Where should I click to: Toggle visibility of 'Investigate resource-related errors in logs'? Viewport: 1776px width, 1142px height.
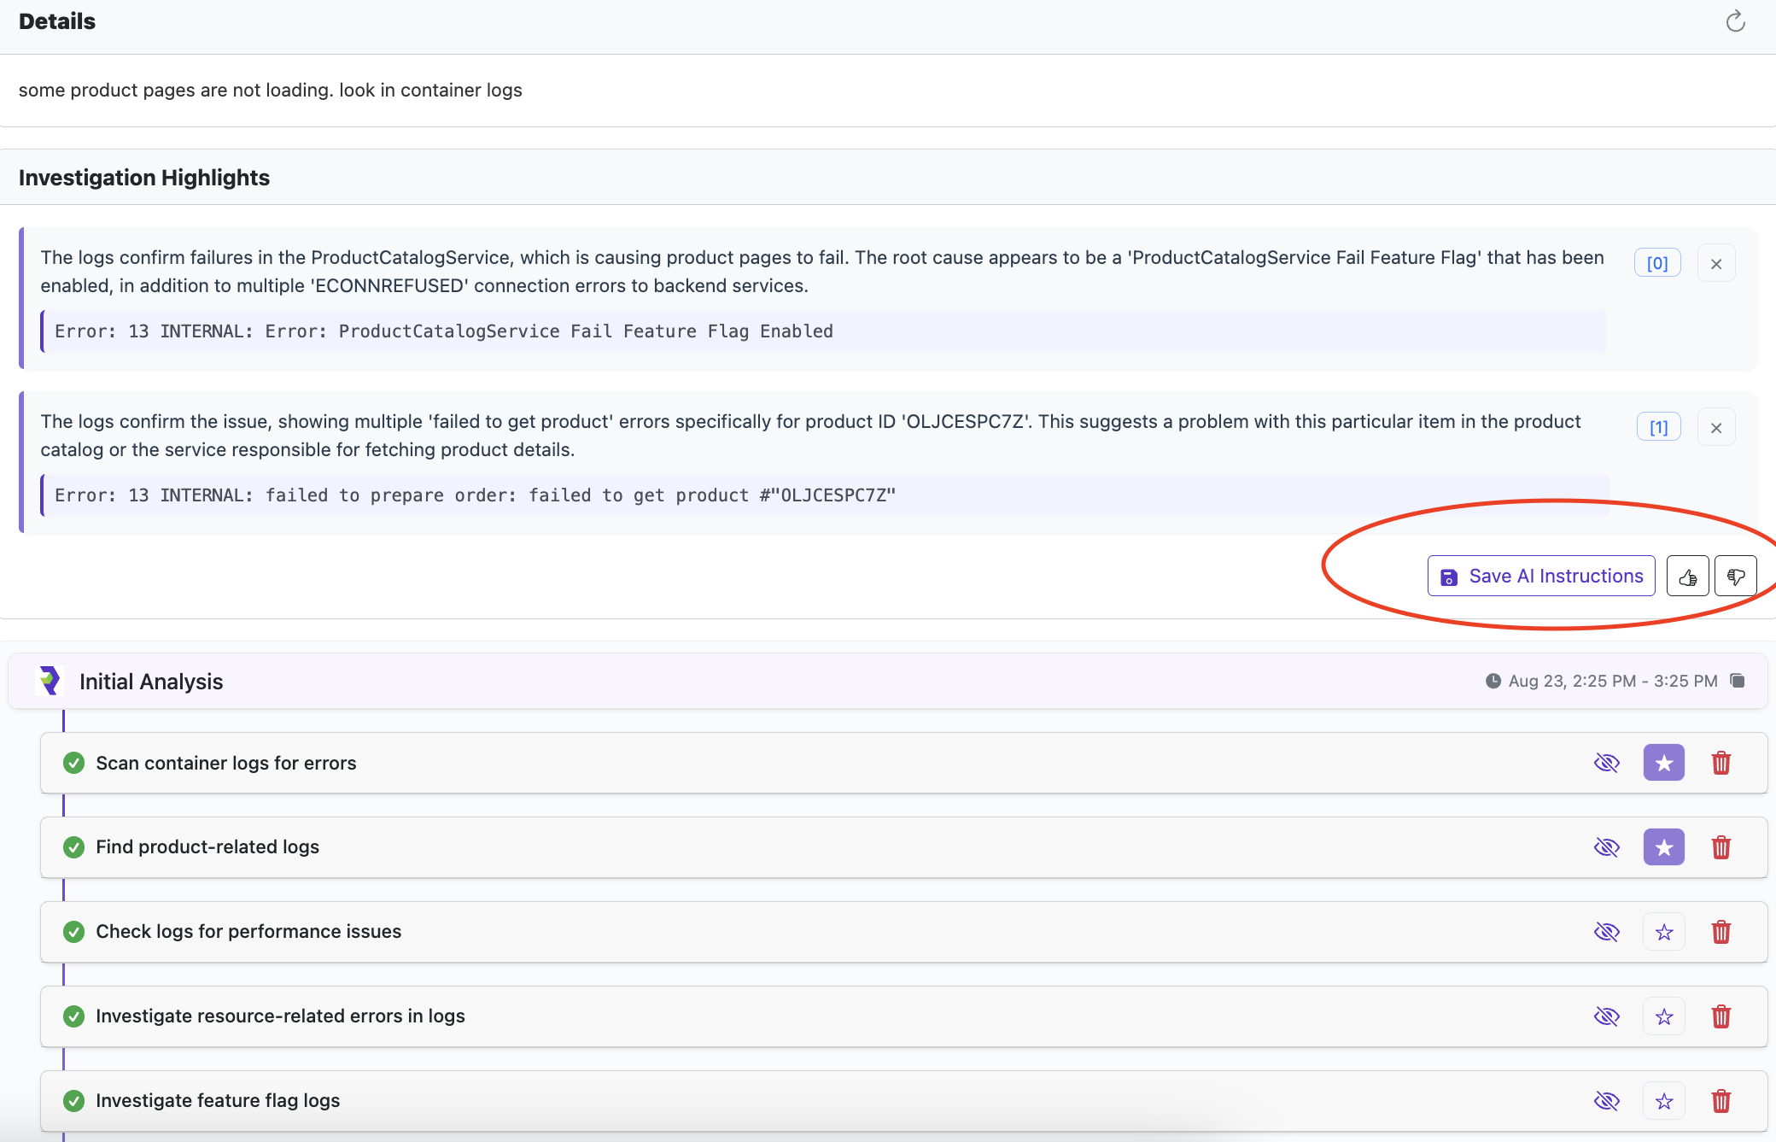[1606, 1016]
